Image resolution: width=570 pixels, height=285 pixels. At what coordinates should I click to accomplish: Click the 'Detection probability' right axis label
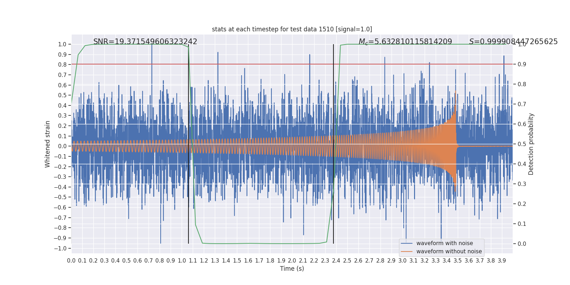coord(531,144)
